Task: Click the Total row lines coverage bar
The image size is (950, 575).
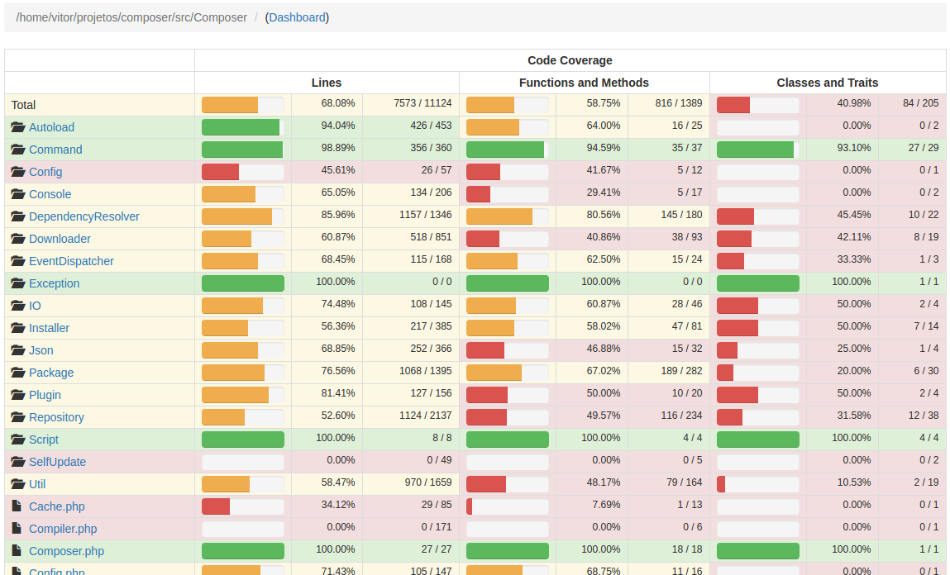Action: 243,105
